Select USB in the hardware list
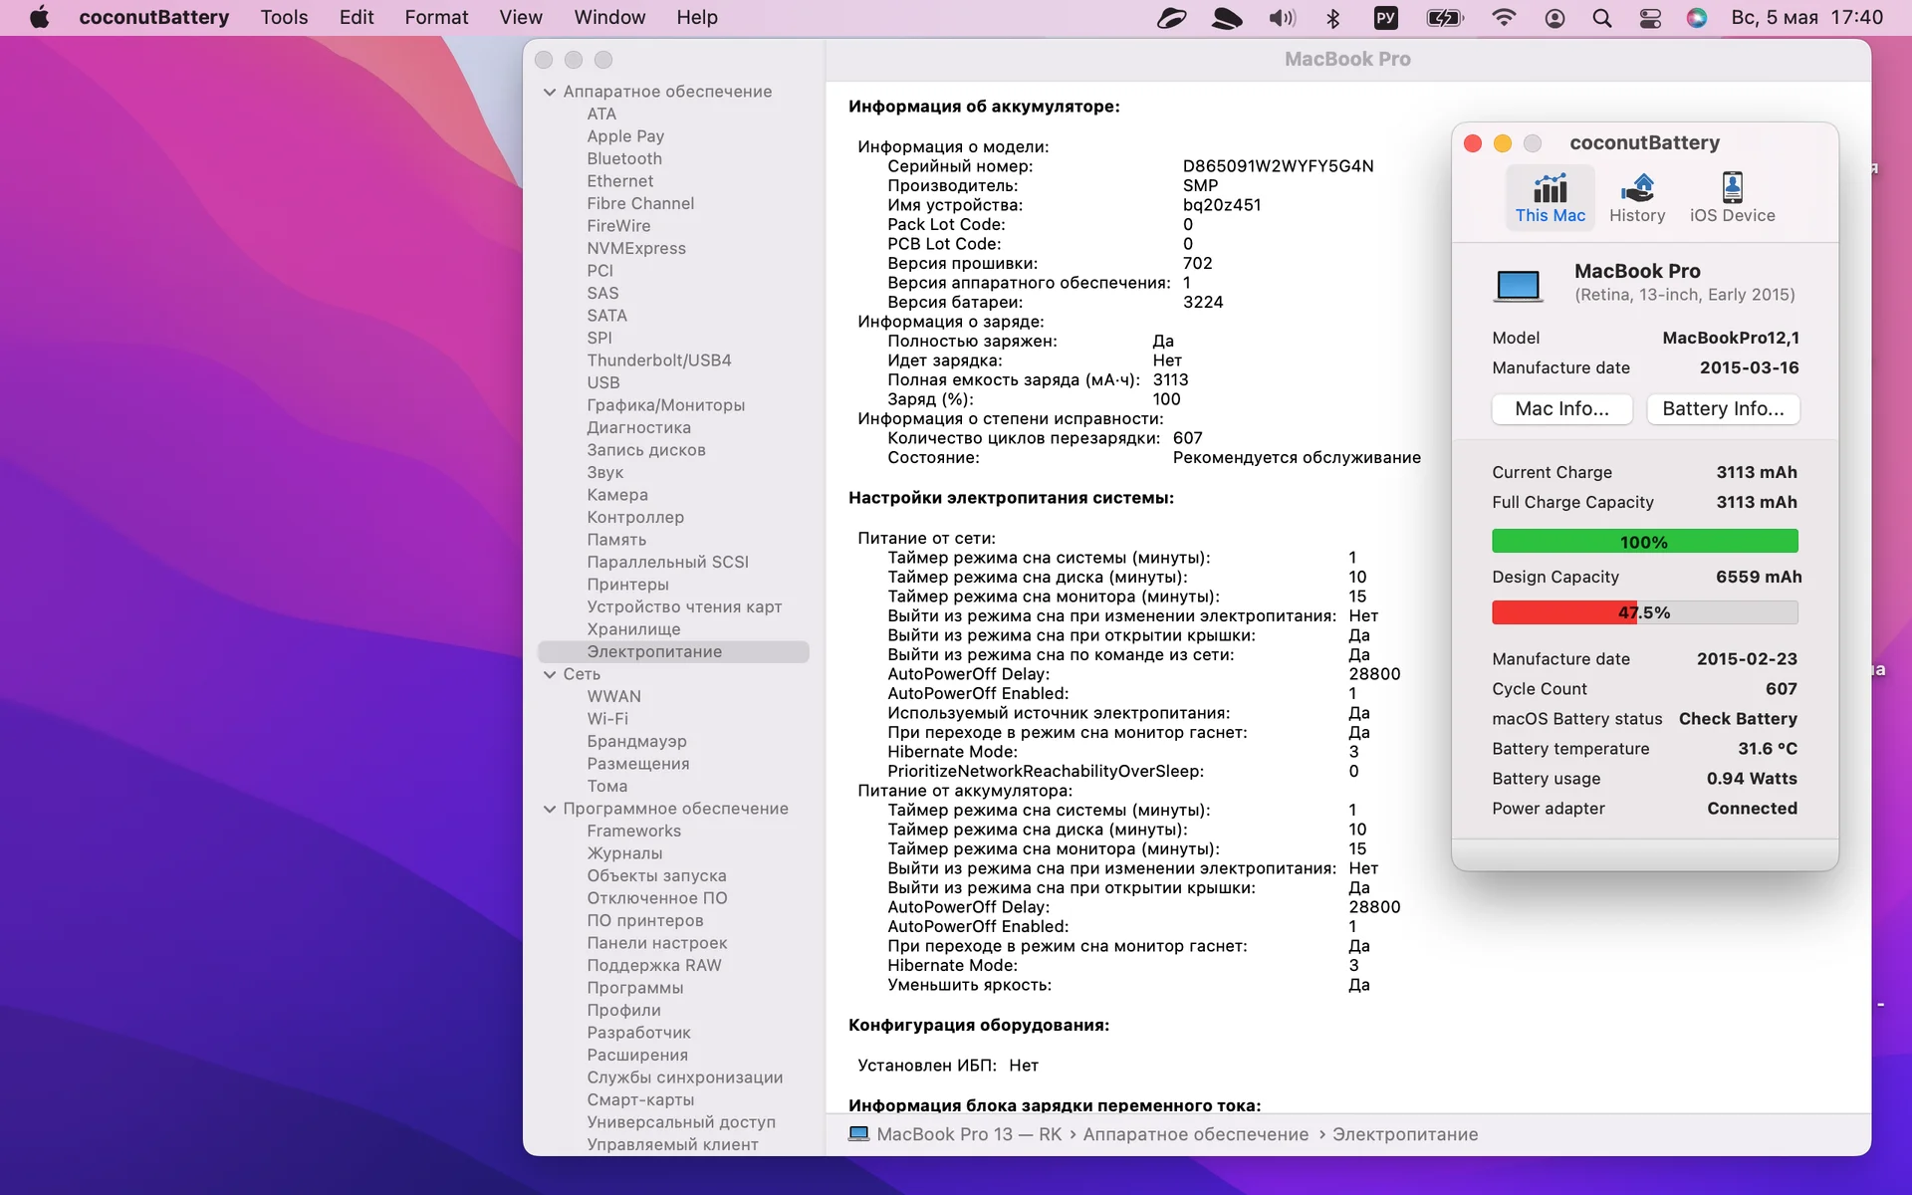The image size is (1912, 1195). 603,382
